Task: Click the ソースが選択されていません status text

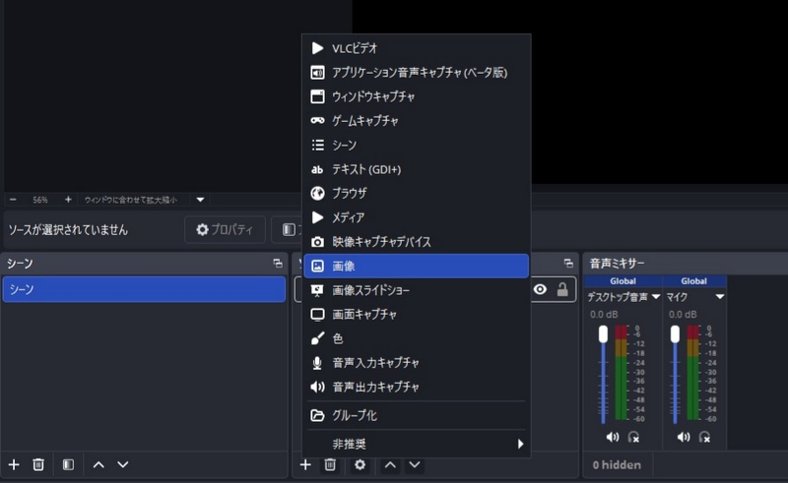Action: point(68,230)
